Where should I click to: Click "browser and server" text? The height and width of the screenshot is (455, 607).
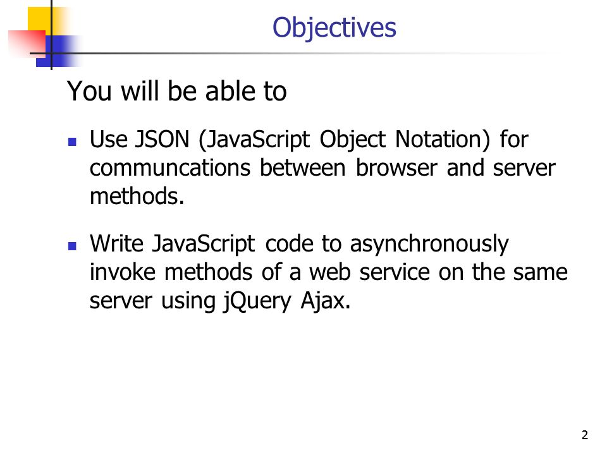(455, 168)
